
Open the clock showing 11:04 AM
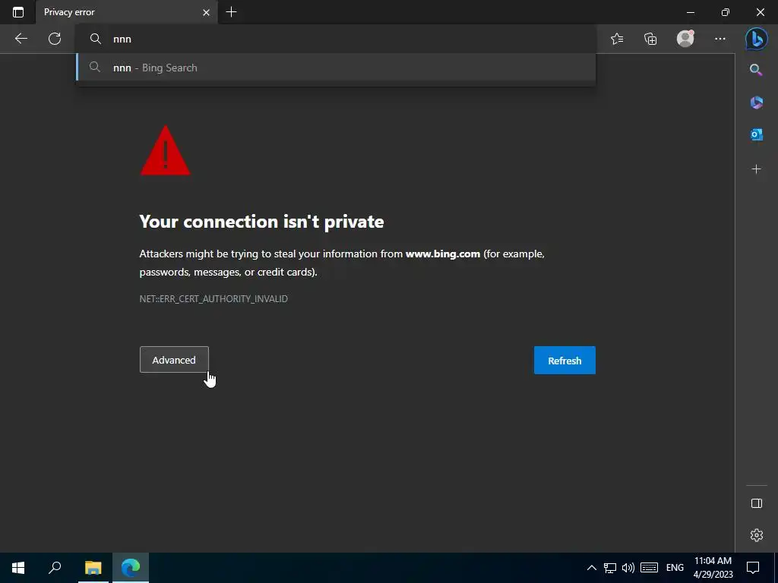click(713, 568)
